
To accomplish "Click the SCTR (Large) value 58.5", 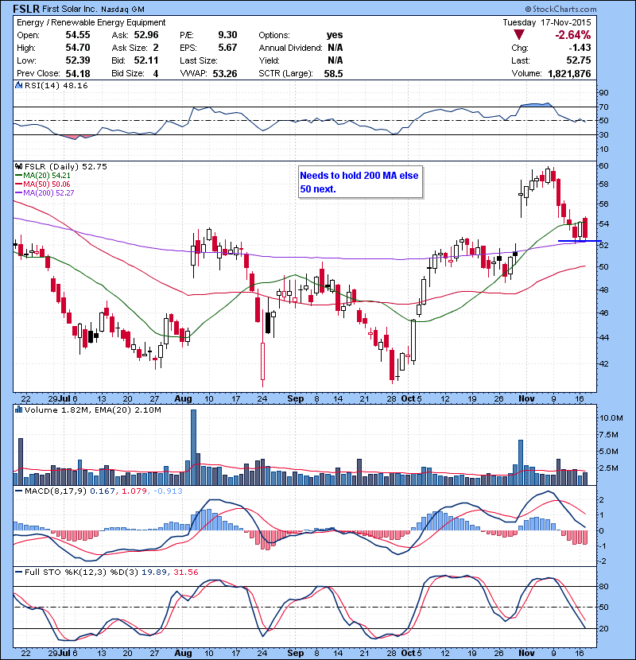I will 333,73.
